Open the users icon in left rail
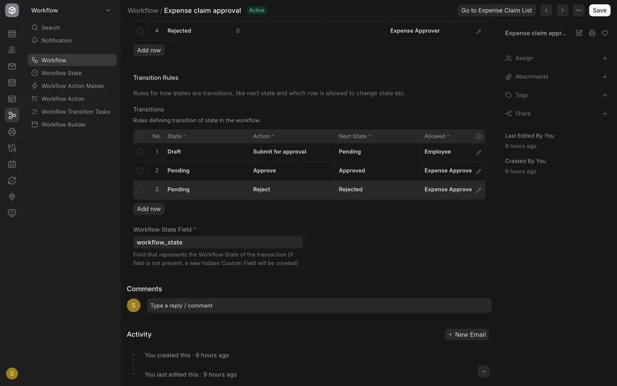The image size is (617, 386). tap(12, 50)
